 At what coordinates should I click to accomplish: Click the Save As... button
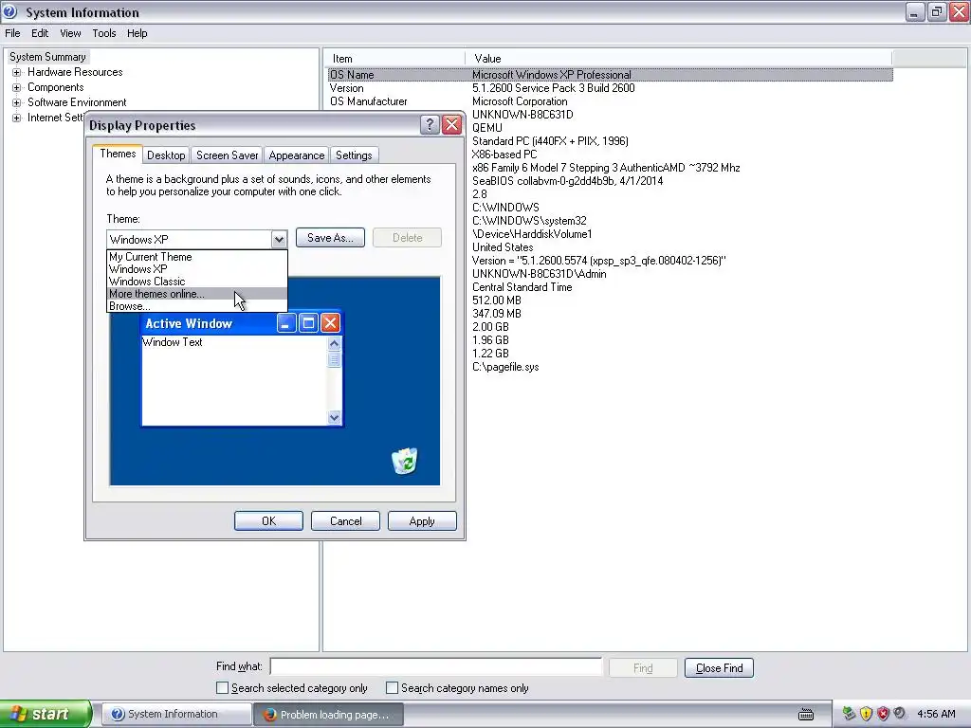coord(330,238)
